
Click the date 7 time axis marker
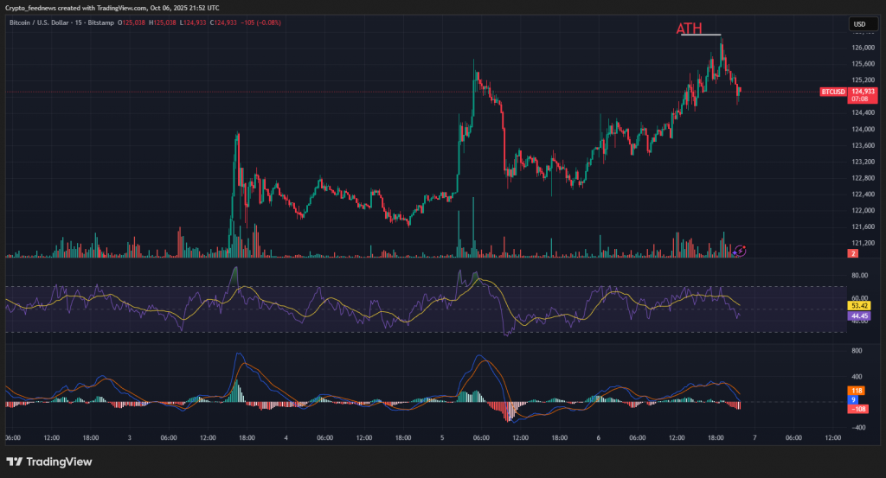(x=754, y=438)
